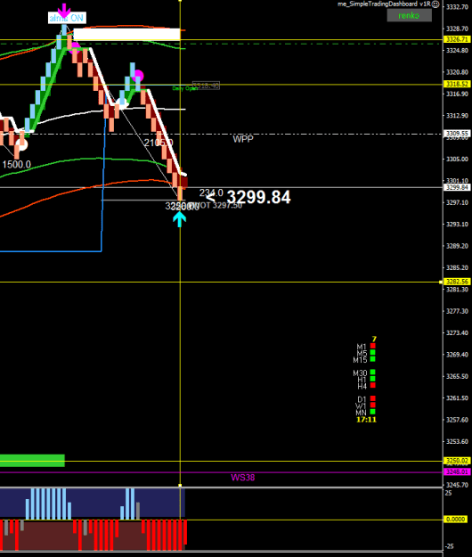Screen dimensions: 472x557
Task: Click the white circle marker near 1500.0
Action: tap(22, 145)
